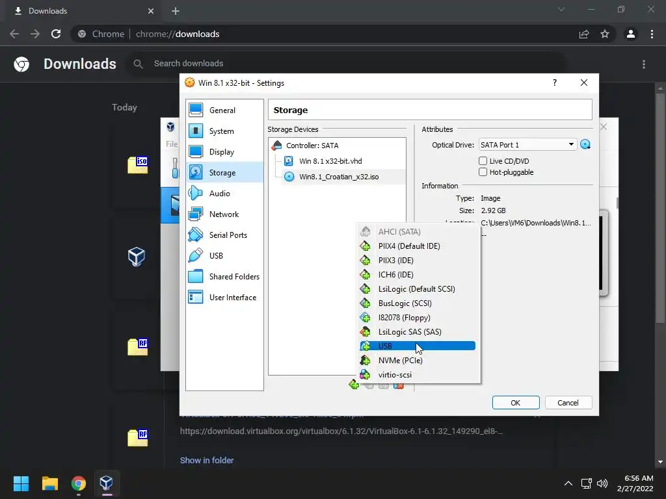Click the share page icon in address bar

[584, 34]
